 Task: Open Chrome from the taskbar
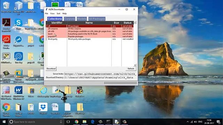pos(77,122)
